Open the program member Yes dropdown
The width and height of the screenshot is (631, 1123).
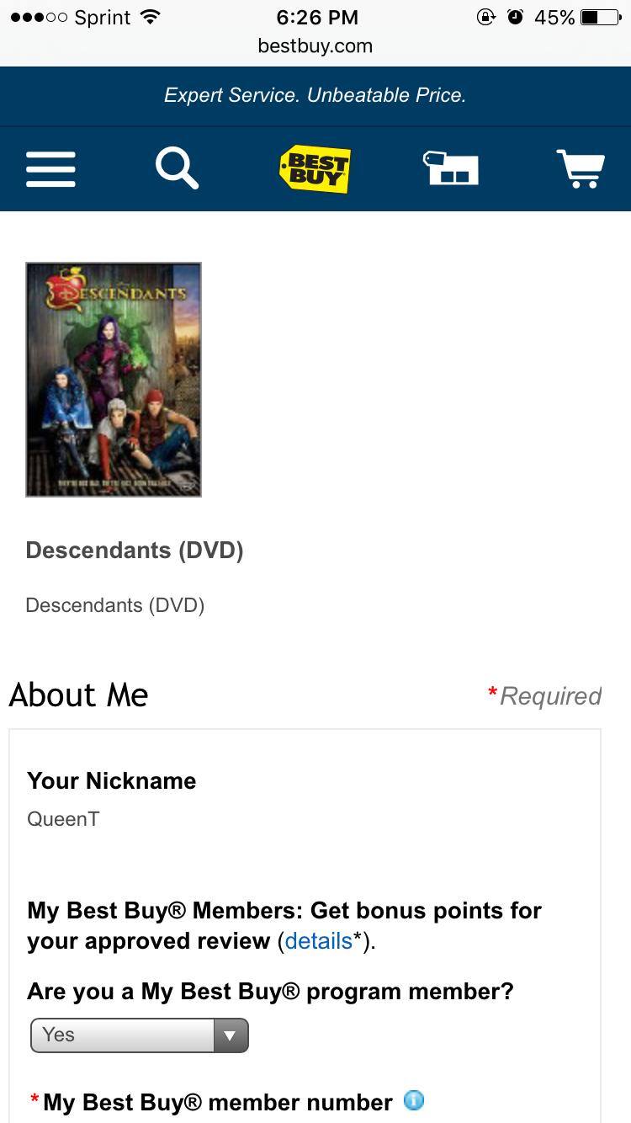pyautogui.click(x=140, y=1035)
